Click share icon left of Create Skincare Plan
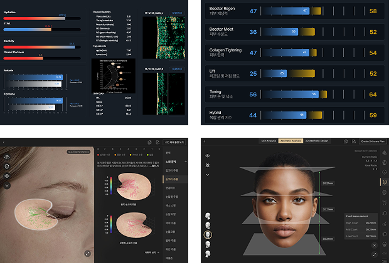 [346, 142]
